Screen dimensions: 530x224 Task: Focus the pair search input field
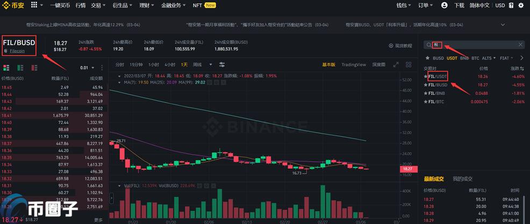coord(474,45)
